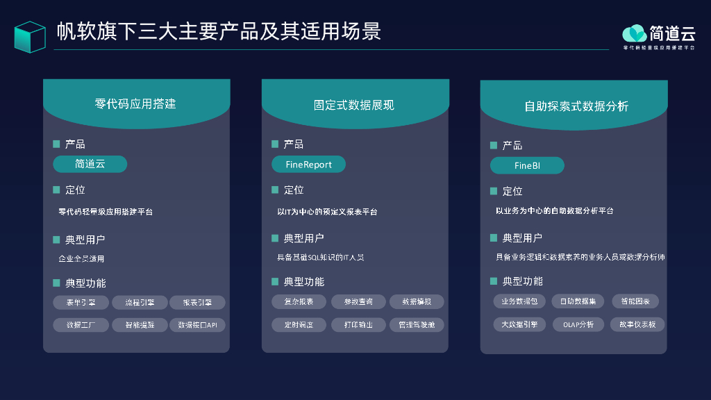Screen dimensions: 711x400
Task: Click the 简道云 product pill button
Action: pyautogui.click(x=90, y=164)
